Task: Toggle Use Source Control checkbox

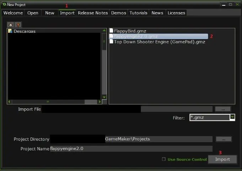Action: point(164,159)
